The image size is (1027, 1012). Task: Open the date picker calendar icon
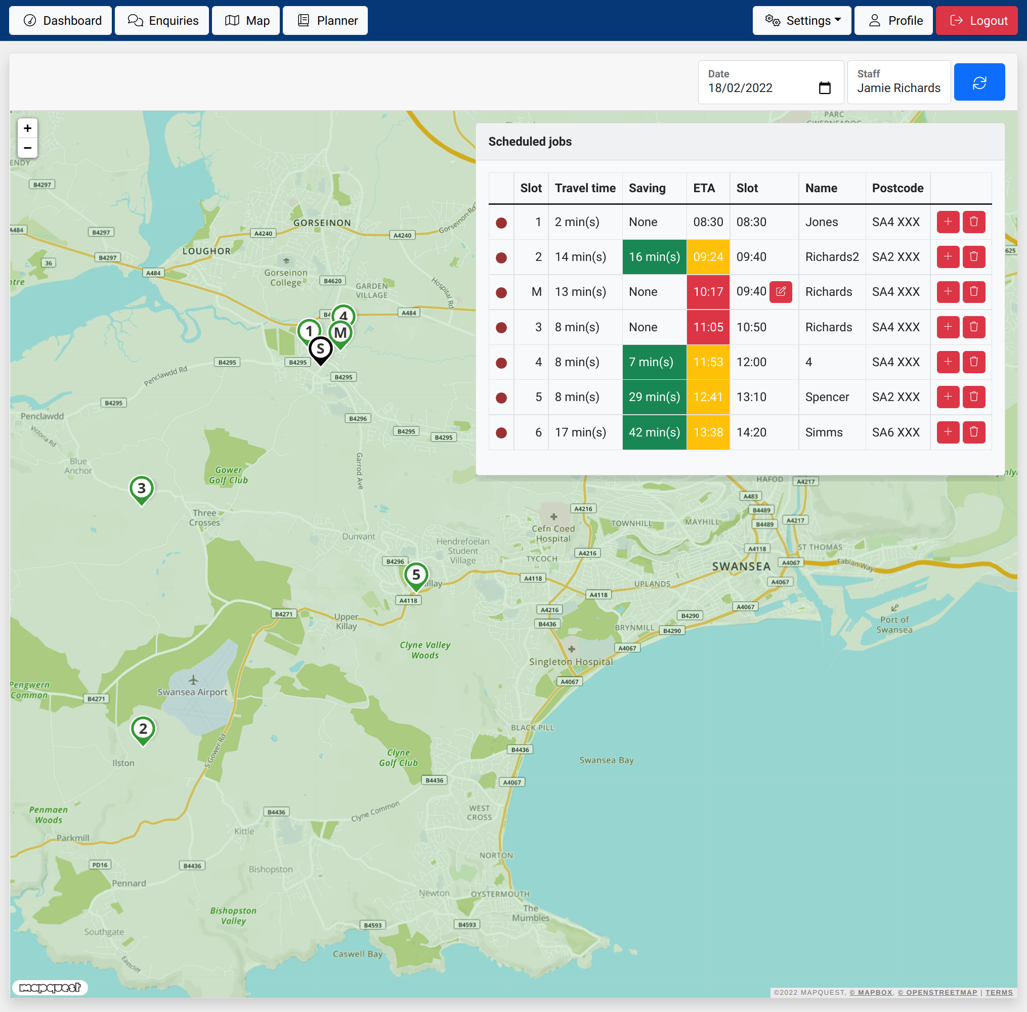[825, 87]
